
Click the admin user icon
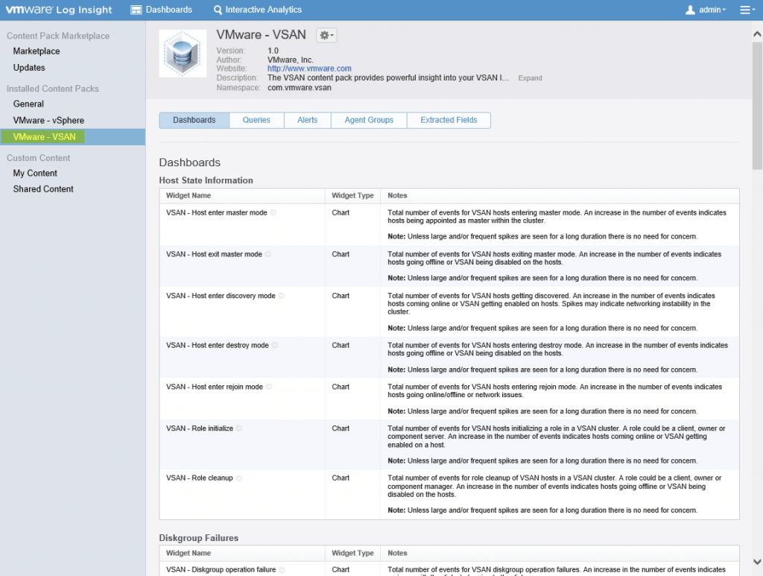point(690,10)
